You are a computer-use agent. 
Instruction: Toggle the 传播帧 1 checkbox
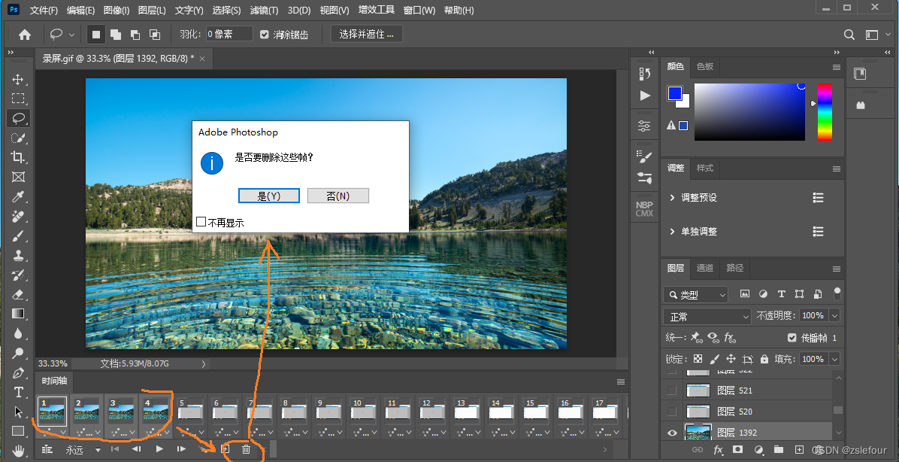[x=792, y=337]
